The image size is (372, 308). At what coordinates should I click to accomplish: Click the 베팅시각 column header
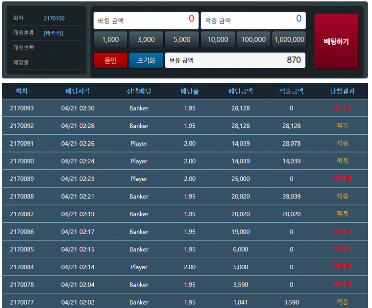78,91
